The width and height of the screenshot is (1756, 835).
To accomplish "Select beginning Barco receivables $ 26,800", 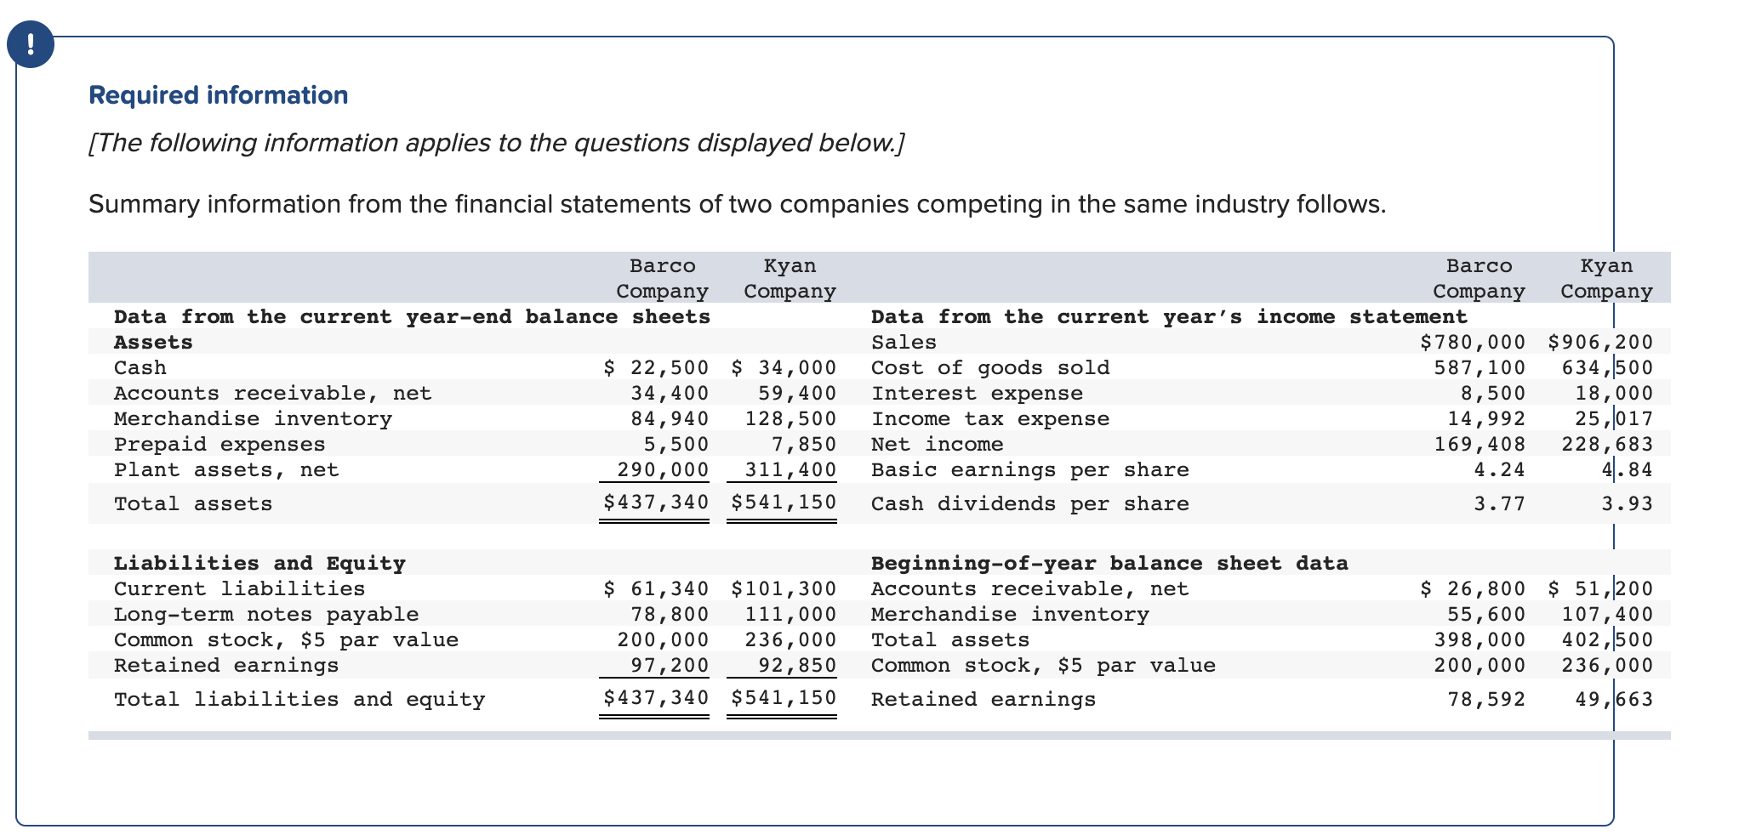I will [x=1473, y=588].
